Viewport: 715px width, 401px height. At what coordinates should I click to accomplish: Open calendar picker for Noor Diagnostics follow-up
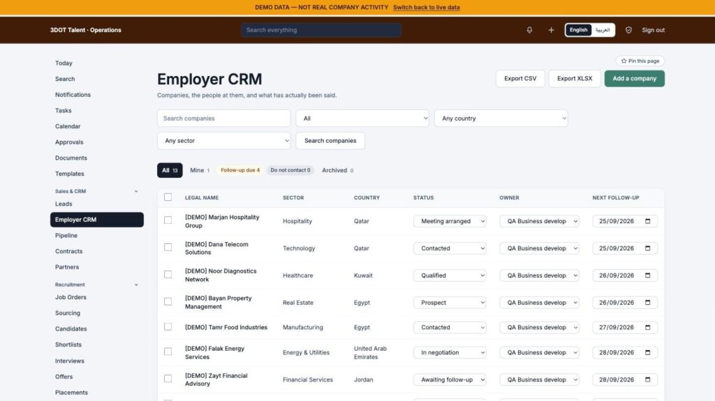pos(647,275)
